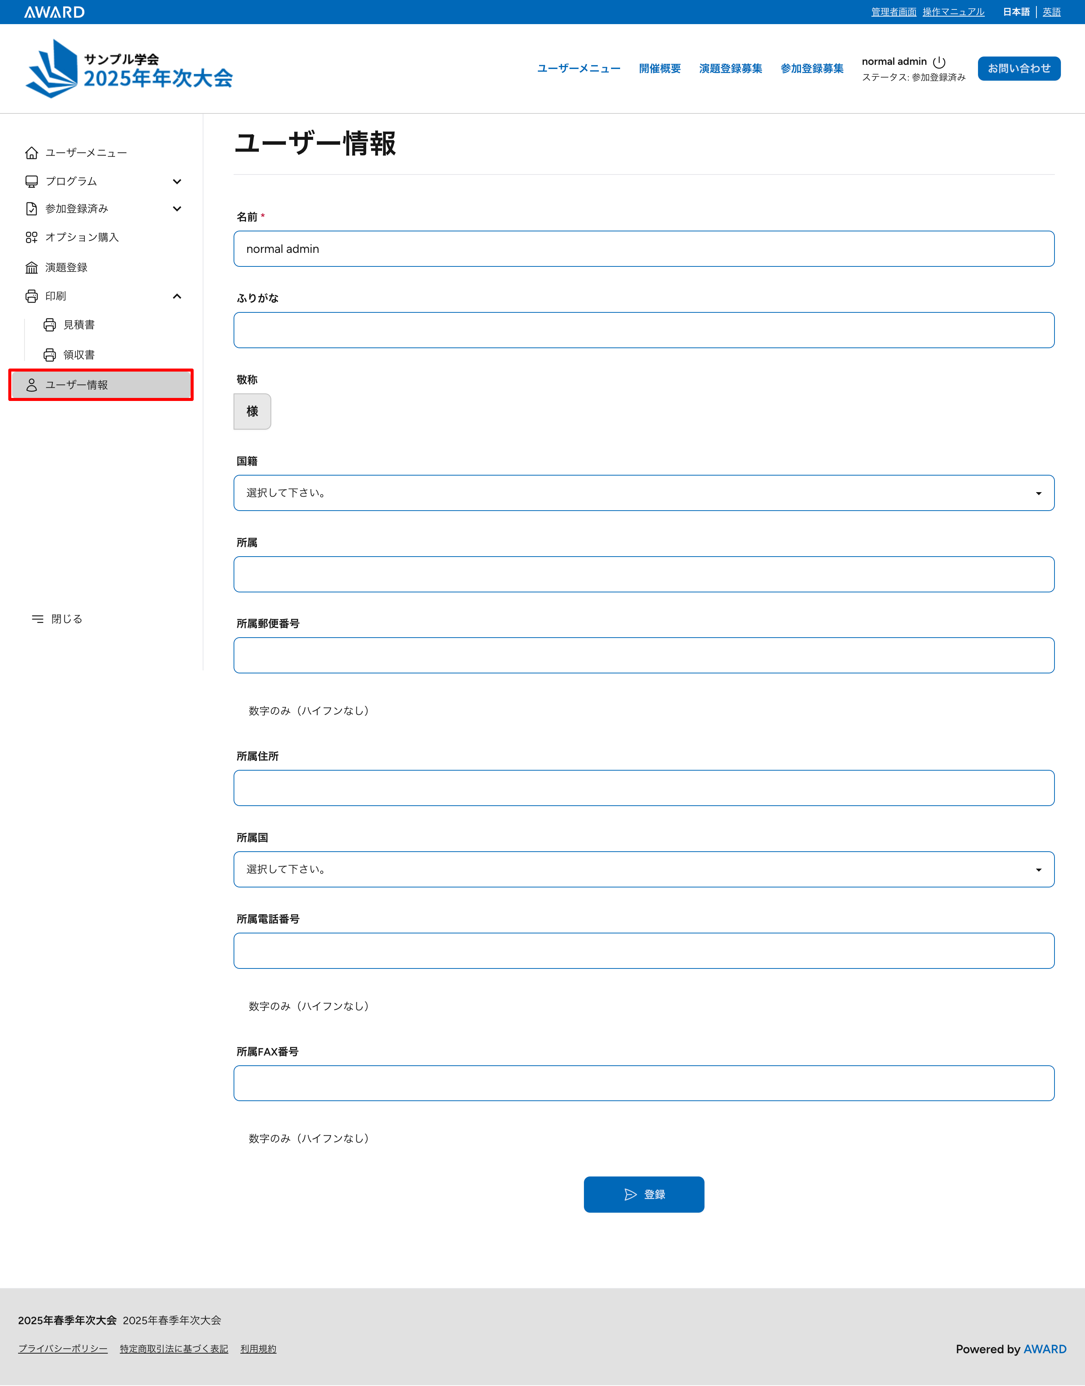Click the printer icon next to 領収書

tap(50, 355)
